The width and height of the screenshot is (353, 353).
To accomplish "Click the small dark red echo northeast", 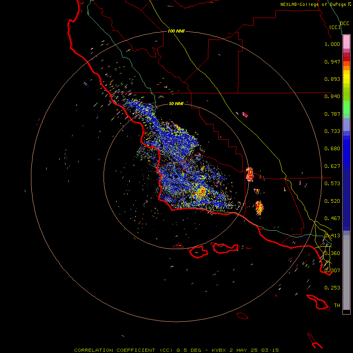I will [x=245, y=115].
